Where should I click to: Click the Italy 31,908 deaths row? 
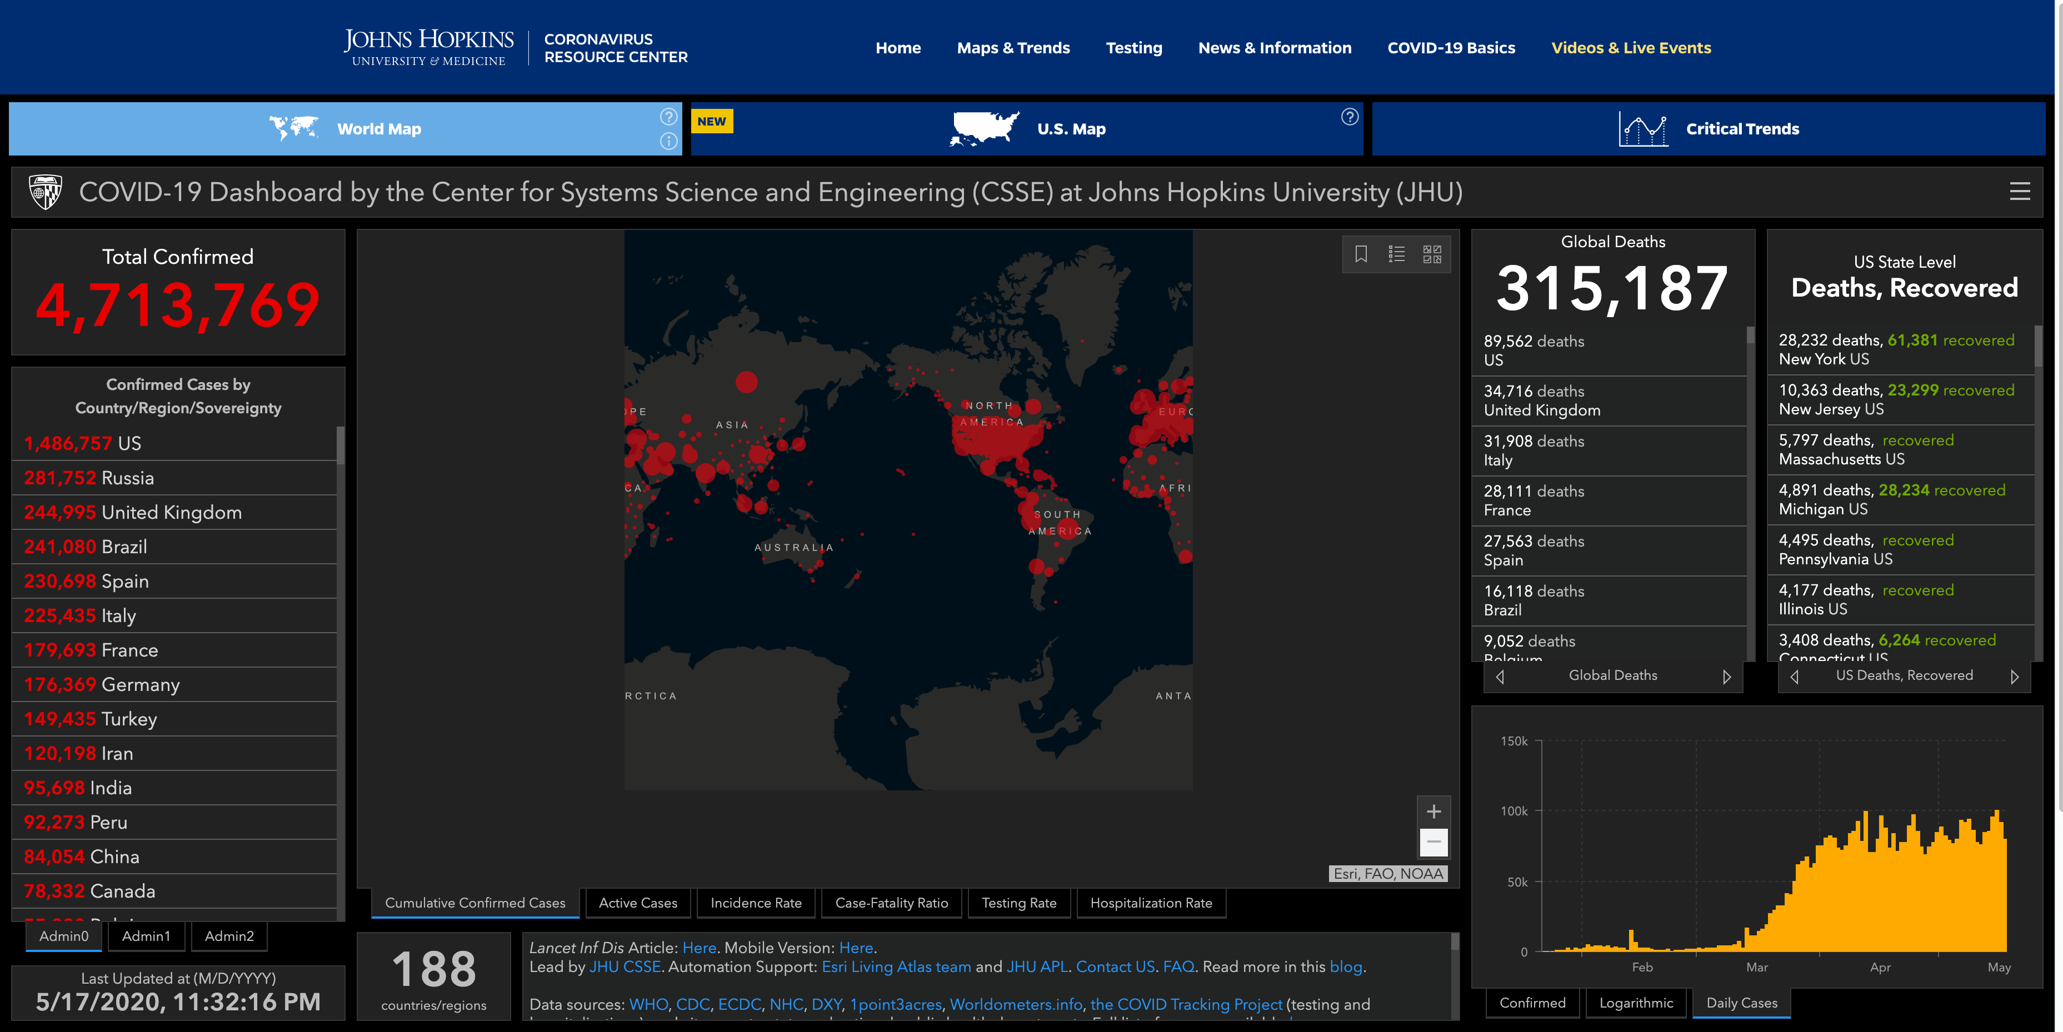(1609, 451)
